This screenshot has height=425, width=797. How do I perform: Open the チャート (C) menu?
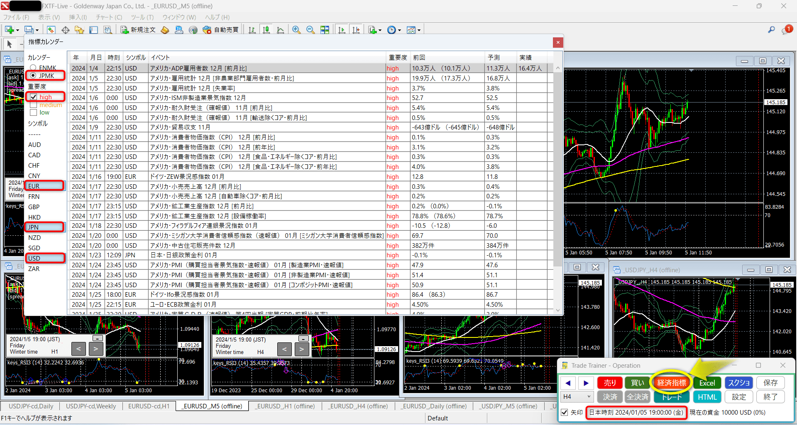tap(108, 17)
